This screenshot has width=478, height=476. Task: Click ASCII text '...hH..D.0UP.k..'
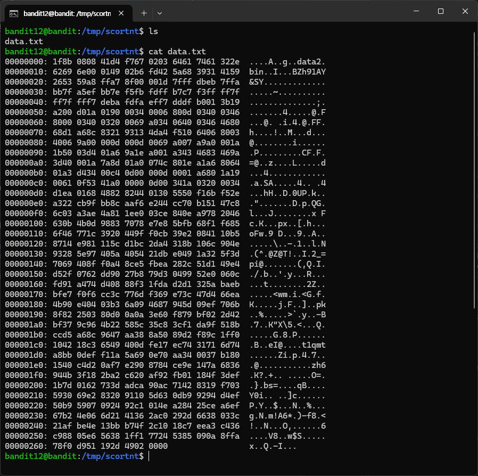pos(287,193)
